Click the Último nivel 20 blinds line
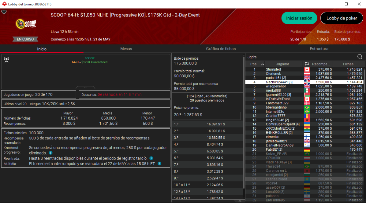 (86, 103)
